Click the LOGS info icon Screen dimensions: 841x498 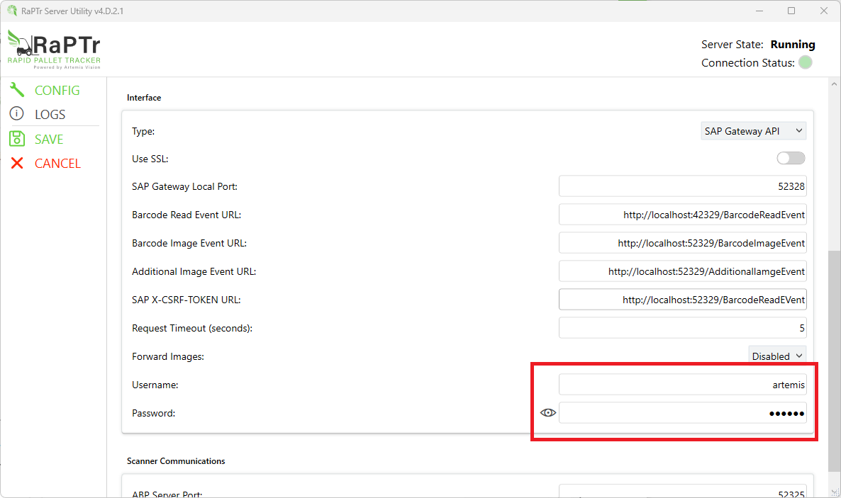(17, 114)
